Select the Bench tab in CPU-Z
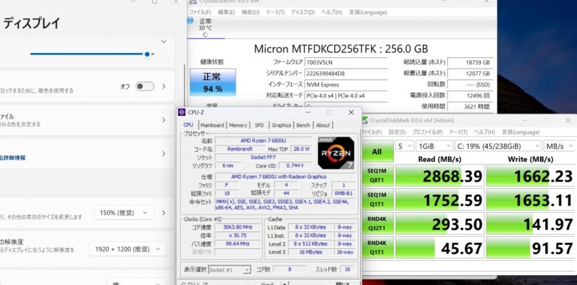The height and width of the screenshot is (285, 577). click(304, 125)
